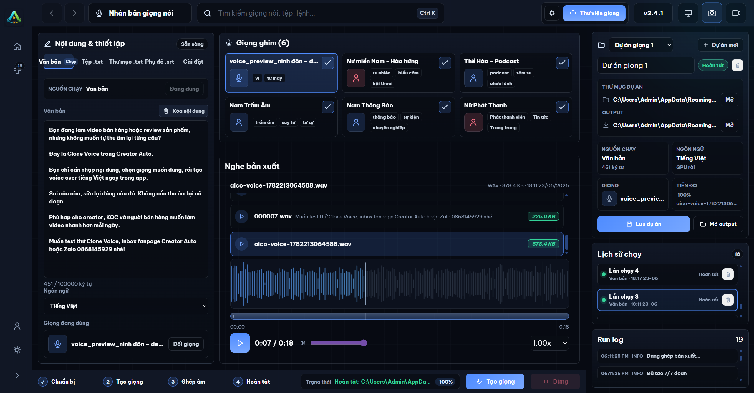This screenshot has height=393, width=754.
Task: Toggle light theme with sun icon
Action: coord(552,13)
